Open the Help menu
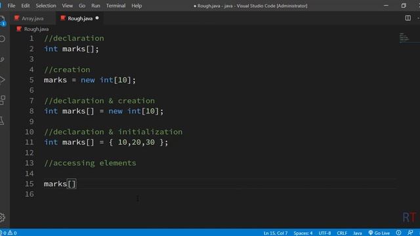 136,6
